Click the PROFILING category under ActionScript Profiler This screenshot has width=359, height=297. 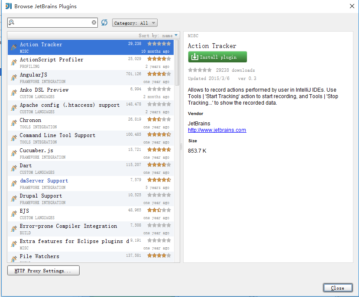pos(29,67)
